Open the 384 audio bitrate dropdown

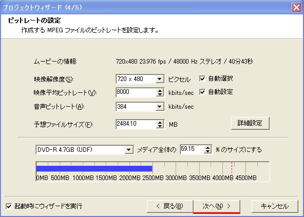click(x=159, y=107)
